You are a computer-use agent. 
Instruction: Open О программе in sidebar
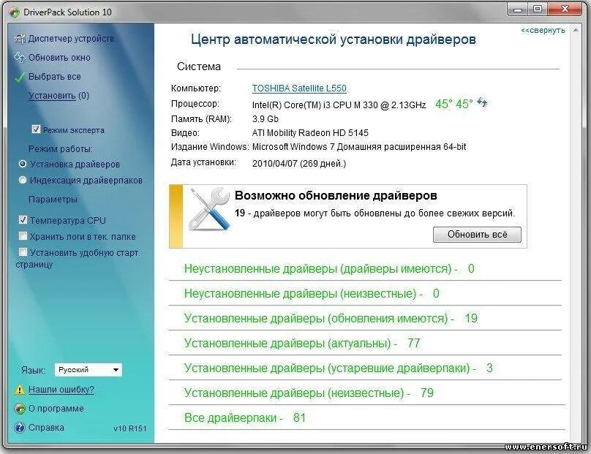point(56,409)
